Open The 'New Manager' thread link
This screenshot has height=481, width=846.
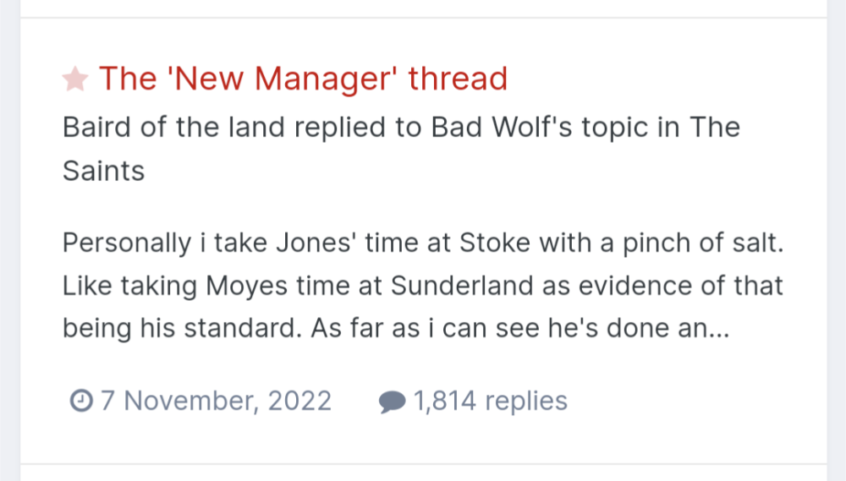[x=303, y=79]
